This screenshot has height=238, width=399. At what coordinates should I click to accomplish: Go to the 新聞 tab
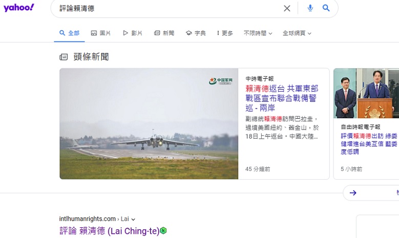pyautogui.click(x=164, y=33)
